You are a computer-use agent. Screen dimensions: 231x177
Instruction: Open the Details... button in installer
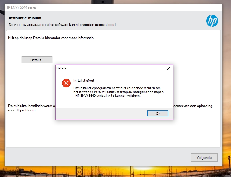[37, 60]
